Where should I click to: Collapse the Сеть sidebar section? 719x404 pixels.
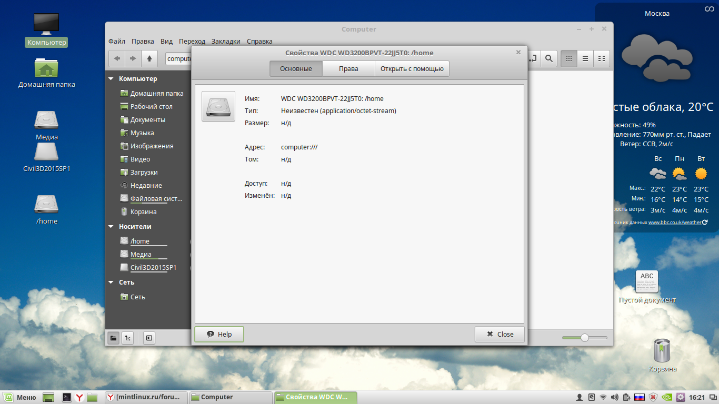[x=111, y=282]
